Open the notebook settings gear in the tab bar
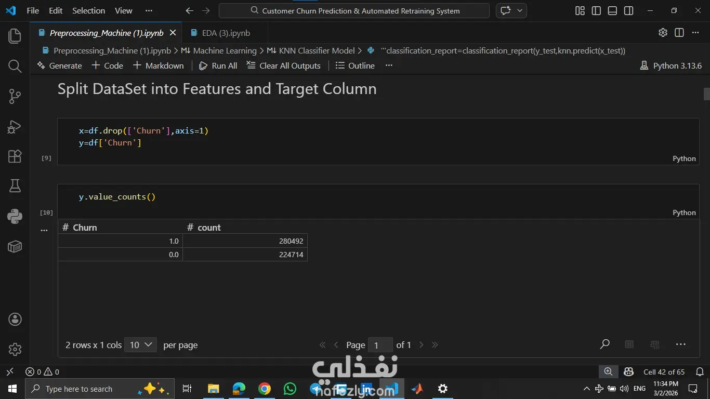Screen dimensions: 710x399 pos(663,32)
